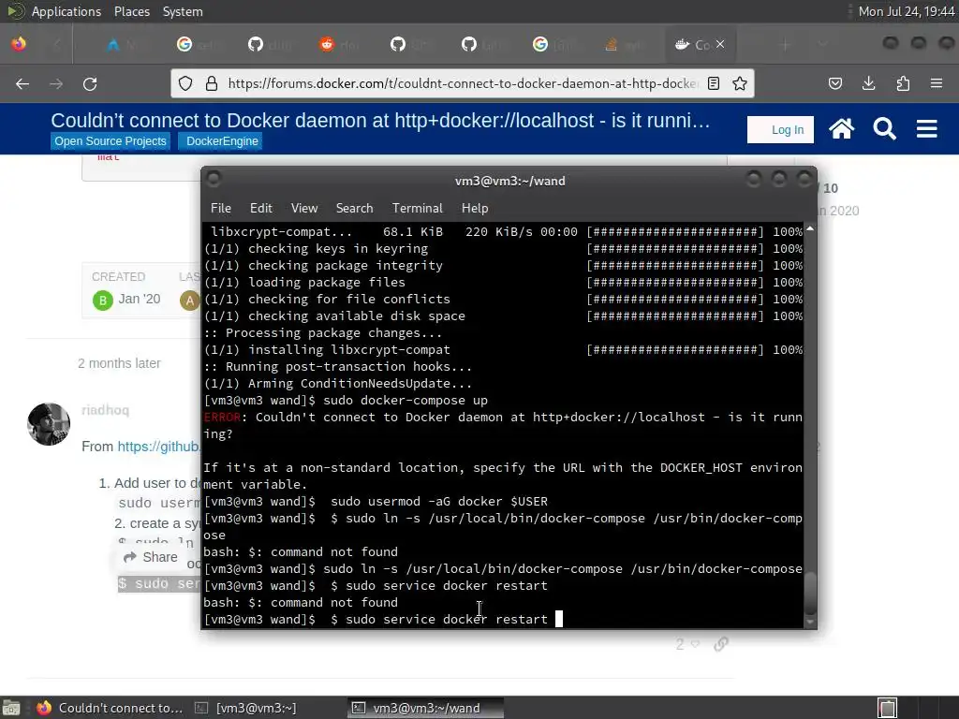Click the terminal title vm3@vm3:~/wand
959x719 pixels.
pos(509,181)
